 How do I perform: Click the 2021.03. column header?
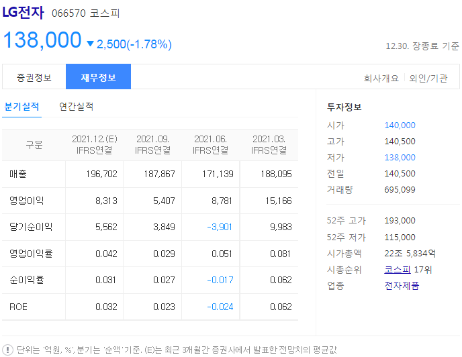click(269, 145)
